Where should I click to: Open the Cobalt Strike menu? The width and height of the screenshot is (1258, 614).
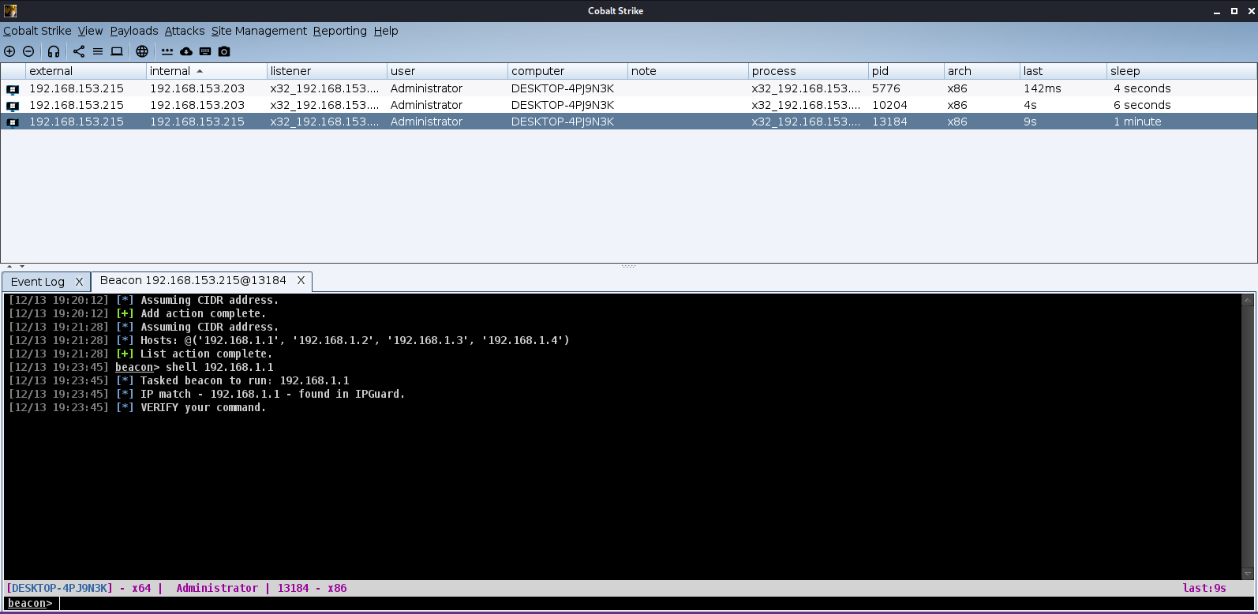[37, 31]
